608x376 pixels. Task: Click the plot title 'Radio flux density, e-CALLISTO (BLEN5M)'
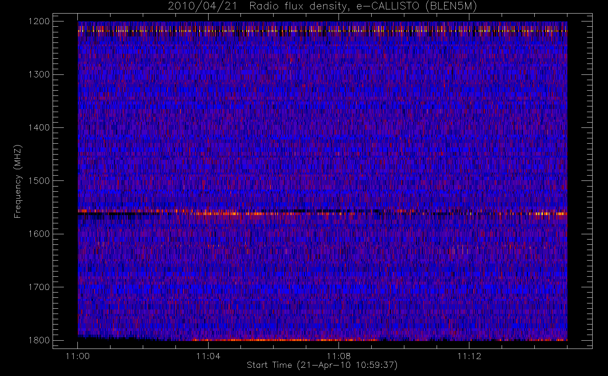(363, 6)
